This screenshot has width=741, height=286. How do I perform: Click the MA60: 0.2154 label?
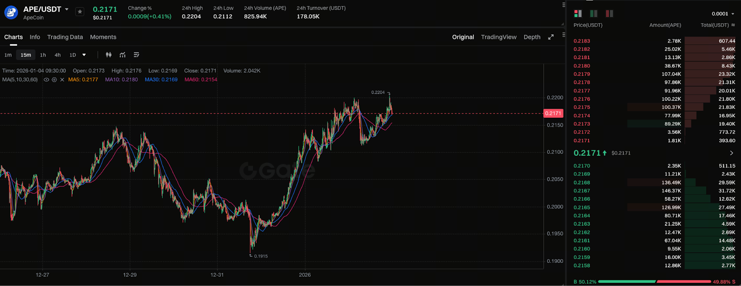coord(201,80)
